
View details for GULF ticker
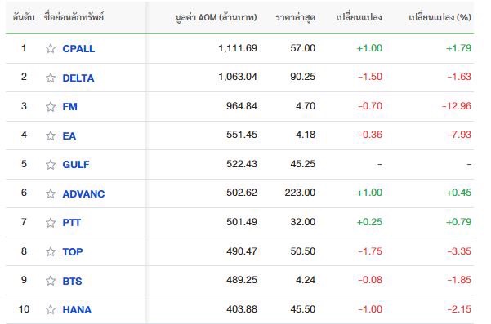[76, 165]
